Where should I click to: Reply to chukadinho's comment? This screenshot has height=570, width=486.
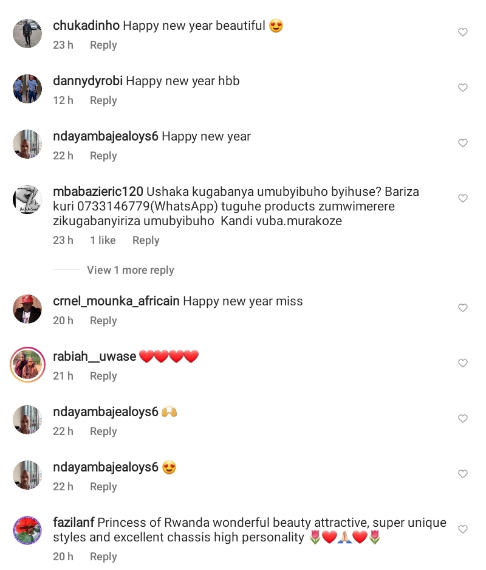(103, 45)
